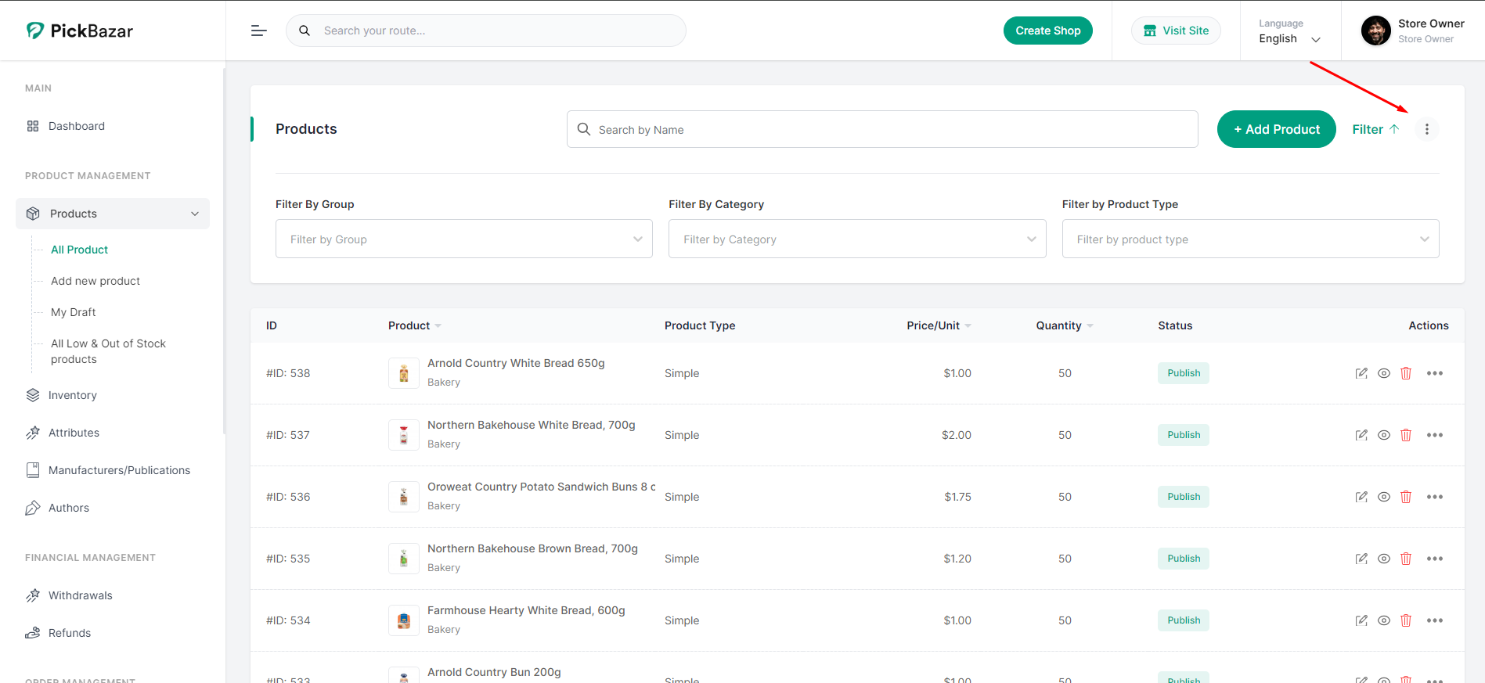The width and height of the screenshot is (1485, 683).
Task: Click thumbnail of Oroweat Potato Sandwich Buns
Action: point(403,497)
